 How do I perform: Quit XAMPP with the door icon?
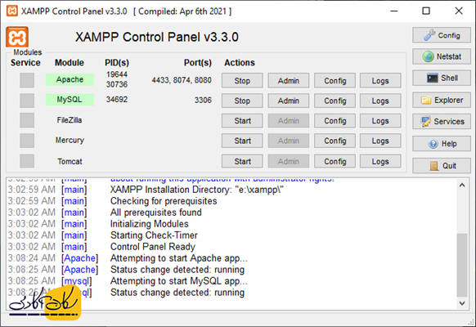(x=442, y=166)
